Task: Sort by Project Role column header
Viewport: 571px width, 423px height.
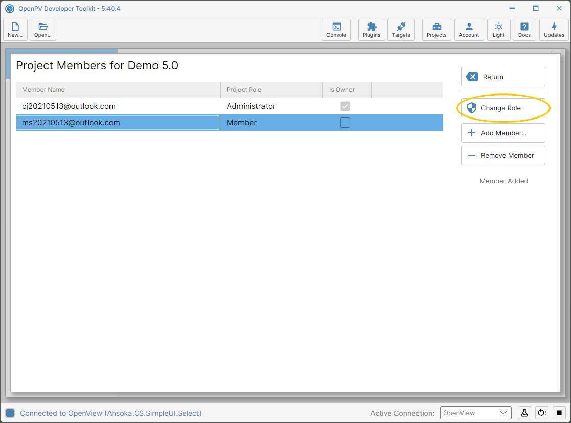Action: click(271, 90)
